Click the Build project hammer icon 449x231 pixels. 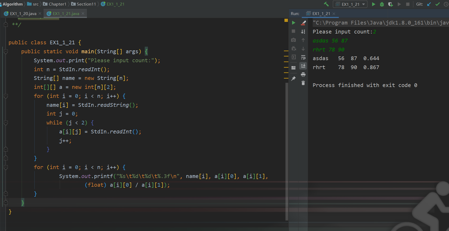coord(326,4)
